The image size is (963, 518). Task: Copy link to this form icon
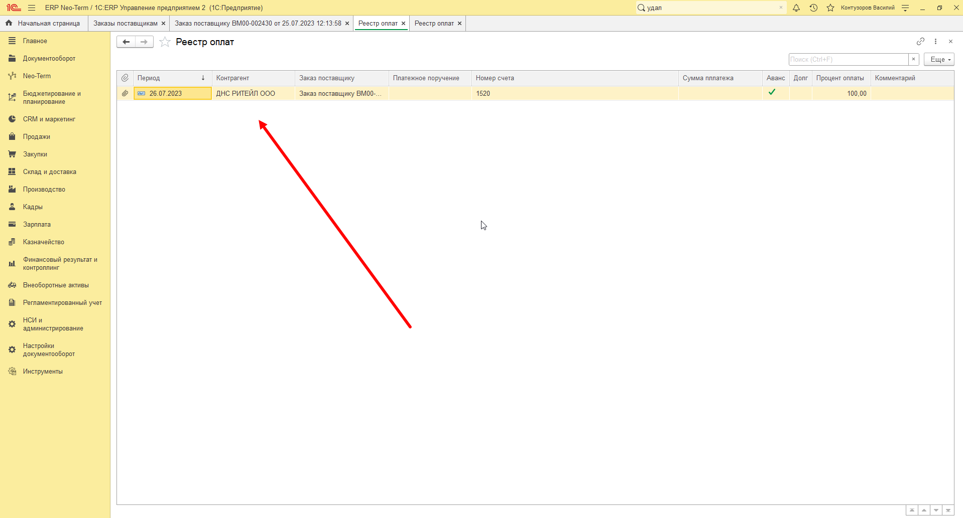click(920, 41)
